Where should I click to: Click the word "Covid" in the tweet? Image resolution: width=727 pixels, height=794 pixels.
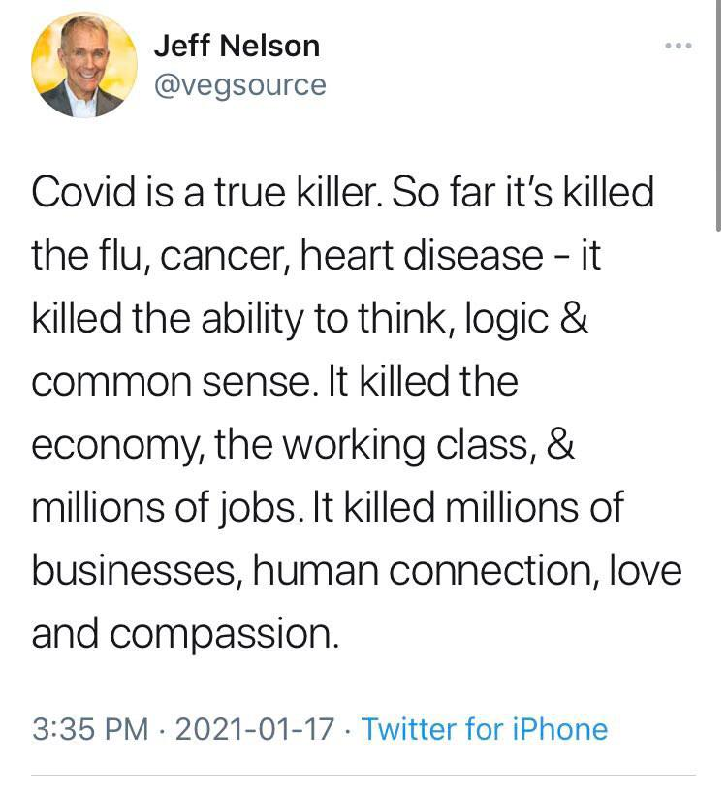[81, 192]
